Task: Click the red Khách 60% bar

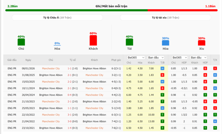Action: click(x=93, y=40)
